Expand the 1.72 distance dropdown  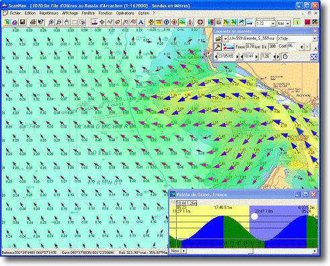273,24
